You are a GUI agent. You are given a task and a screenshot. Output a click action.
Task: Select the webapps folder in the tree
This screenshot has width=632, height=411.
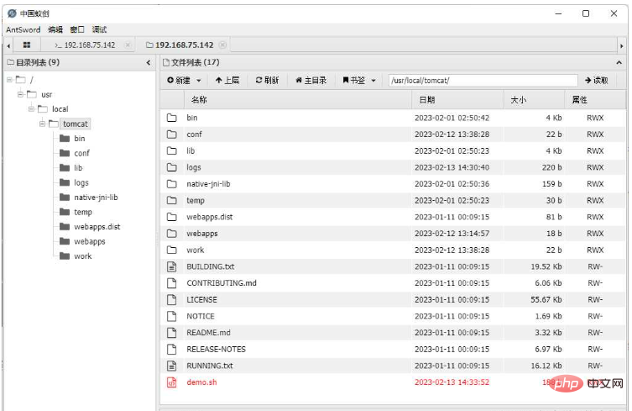[90, 241]
